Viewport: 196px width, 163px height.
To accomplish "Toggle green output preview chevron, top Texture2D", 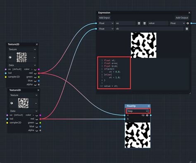I will 35,77.
